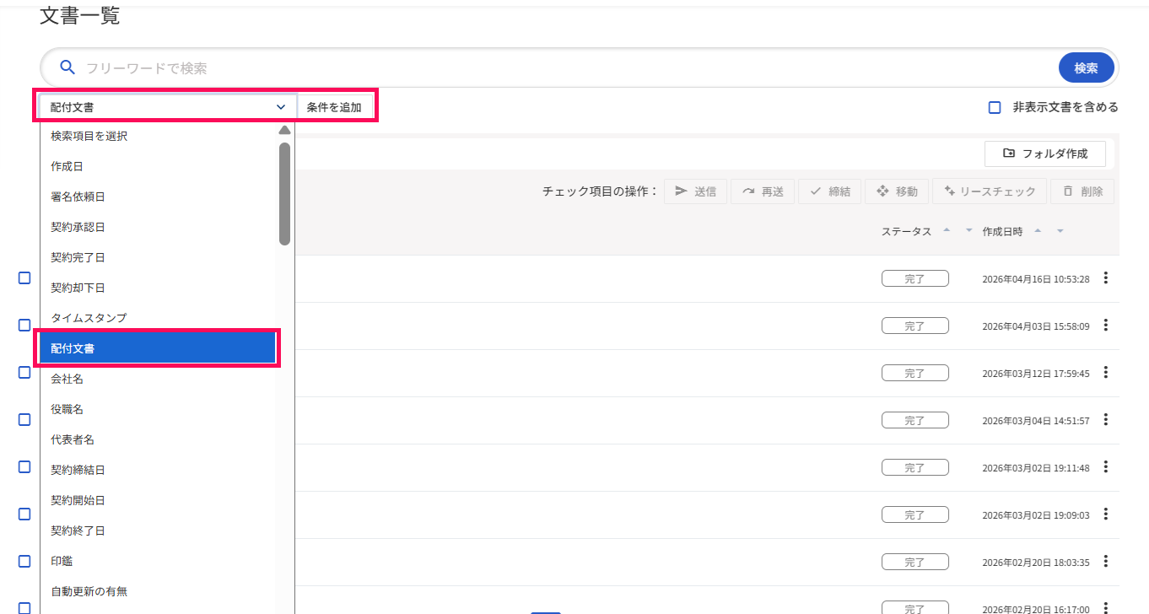This screenshot has width=1149, height=614.
Task: Select 契約締結日 option
Action: (159, 470)
